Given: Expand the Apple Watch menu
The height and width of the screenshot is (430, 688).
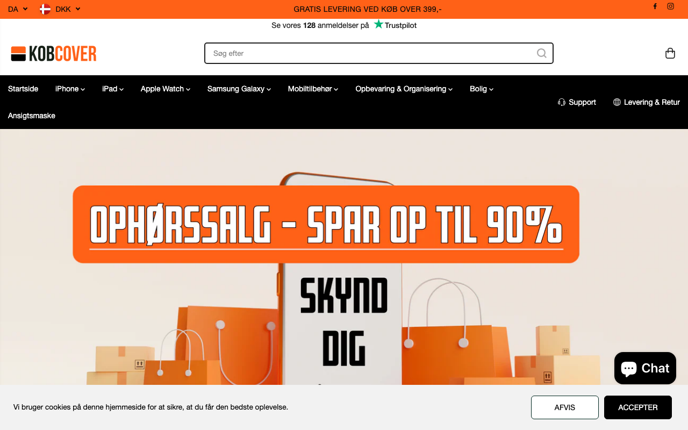Looking at the screenshot, I should pos(166,89).
